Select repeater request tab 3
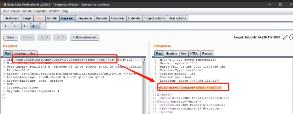This screenshot has height=114, width=293. [24, 26]
